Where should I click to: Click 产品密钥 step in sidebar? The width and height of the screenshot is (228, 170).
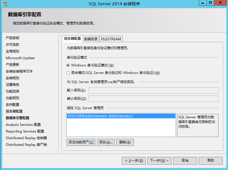coord(13,38)
